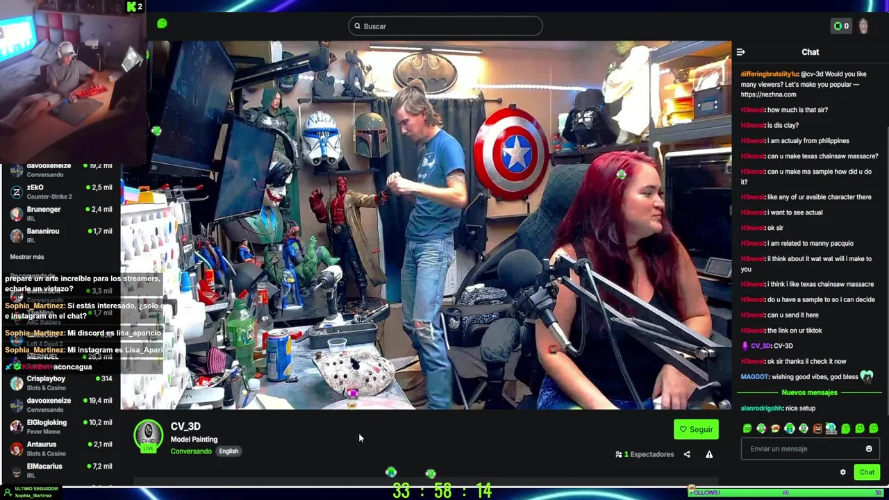Open the Brunenger channel in the sidebar
Screen dimensions: 889x500
pos(61,213)
